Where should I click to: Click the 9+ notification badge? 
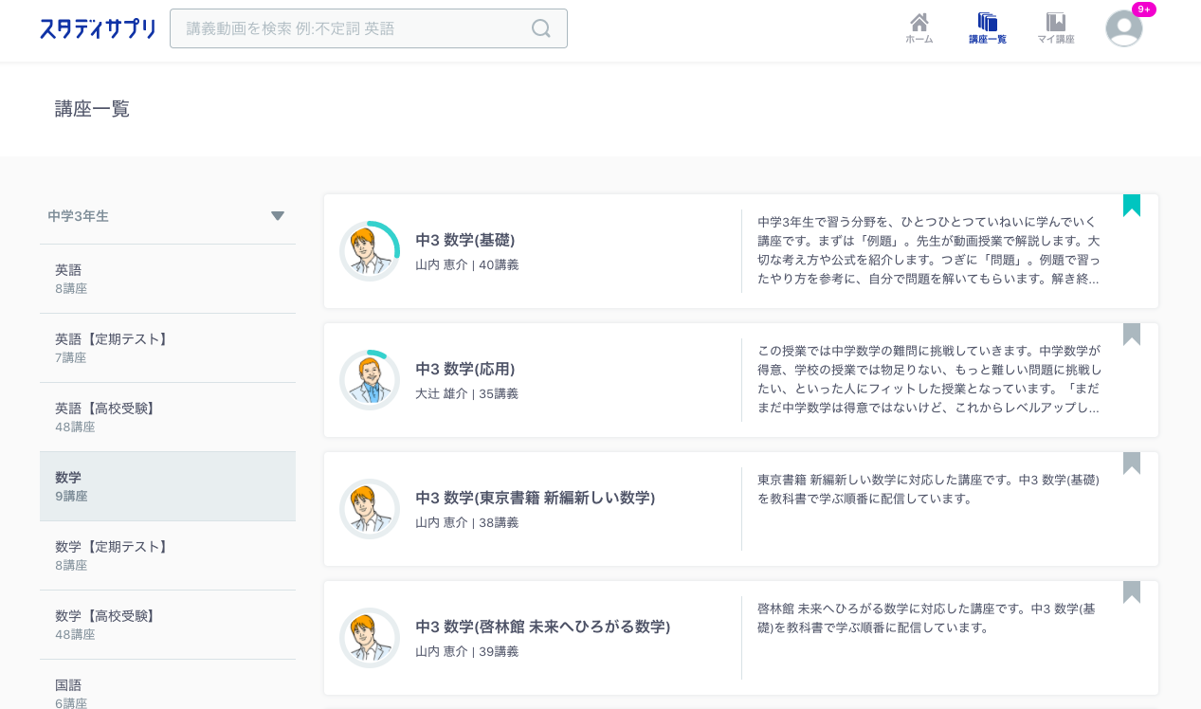[x=1142, y=9]
